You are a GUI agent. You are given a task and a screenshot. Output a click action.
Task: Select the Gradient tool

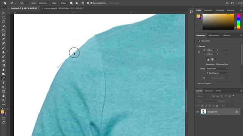pyautogui.click(x=3, y=65)
